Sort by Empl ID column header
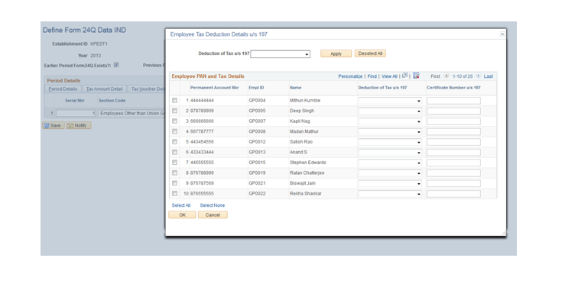 256,88
